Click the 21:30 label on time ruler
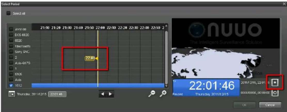This screenshot has height=112, width=287. 67,28
